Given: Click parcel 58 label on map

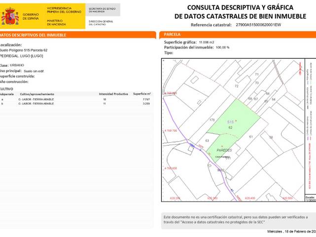Looking at the screenshot, I should point(271,137).
